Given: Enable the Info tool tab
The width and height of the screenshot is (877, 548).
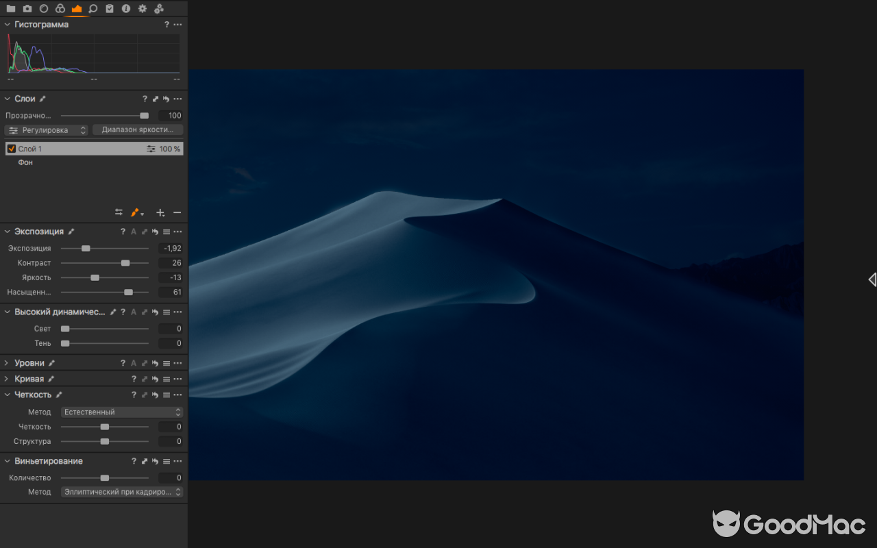Looking at the screenshot, I should 126,9.
